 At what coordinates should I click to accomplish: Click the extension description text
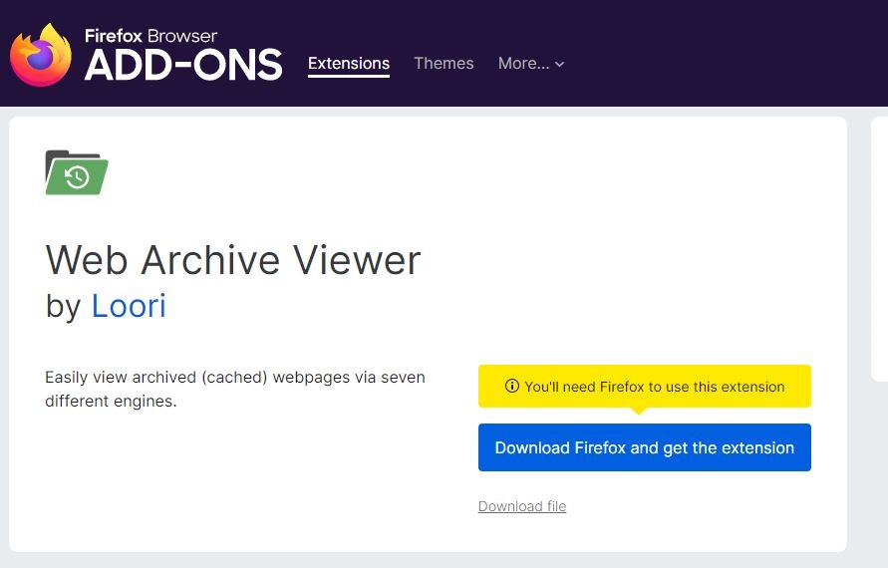click(x=235, y=390)
